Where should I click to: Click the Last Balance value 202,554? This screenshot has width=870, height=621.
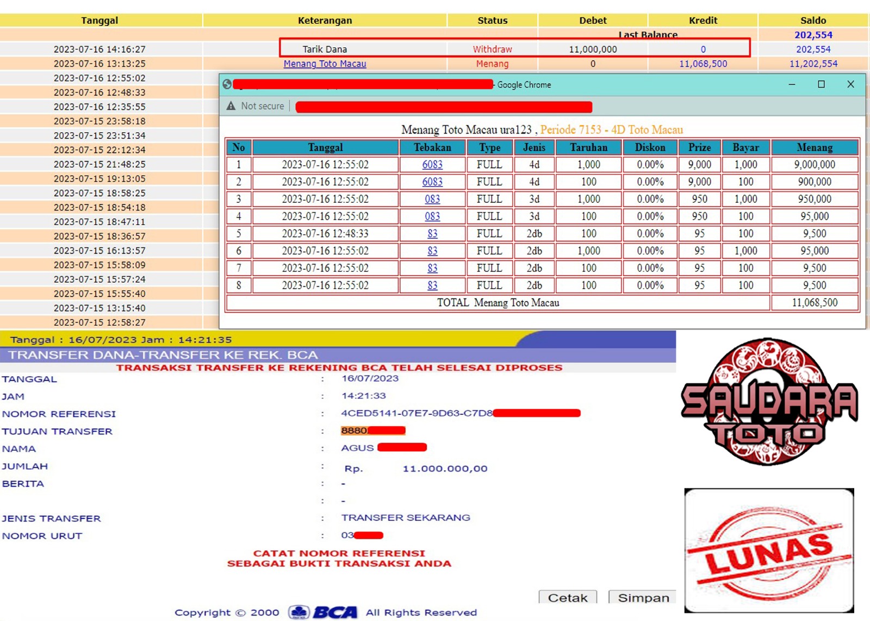point(813,35)
